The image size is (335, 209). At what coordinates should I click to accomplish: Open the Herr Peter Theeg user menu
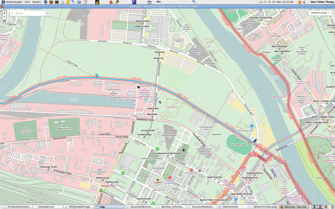pos(322,2)
